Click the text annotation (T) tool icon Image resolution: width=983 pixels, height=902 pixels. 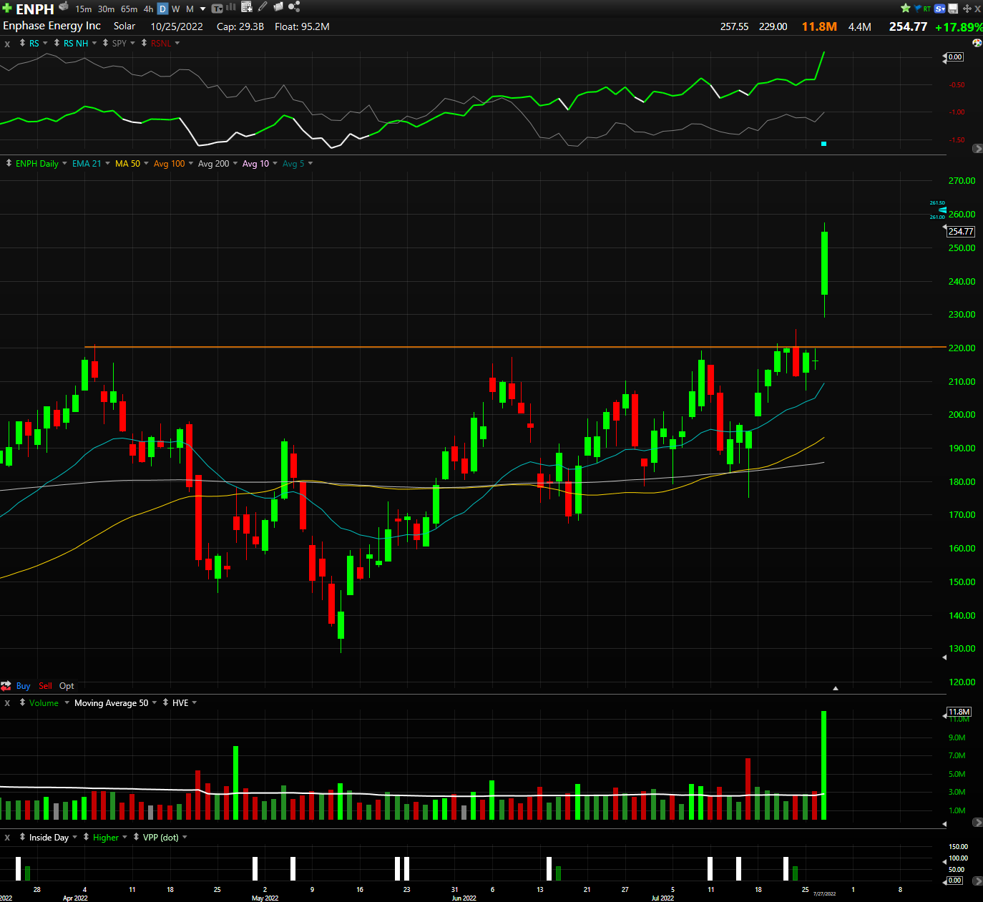217,9
